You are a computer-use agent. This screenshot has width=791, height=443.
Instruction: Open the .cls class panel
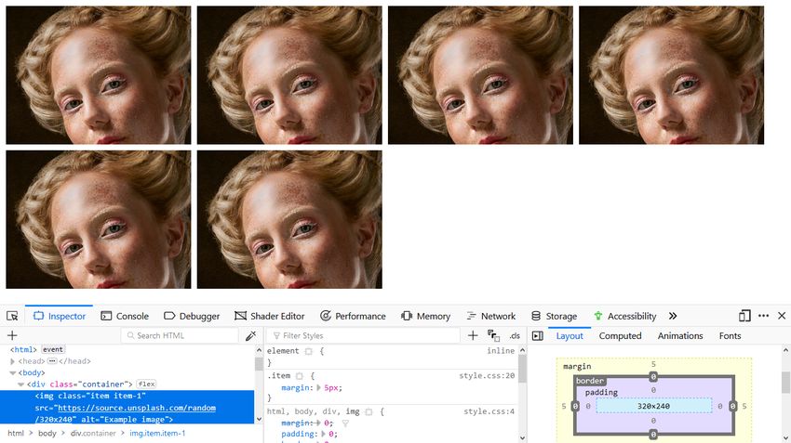point(515,336)
